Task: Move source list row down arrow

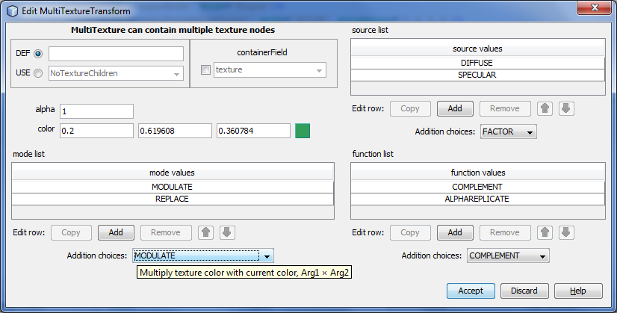Action: (x=566, y=108)
